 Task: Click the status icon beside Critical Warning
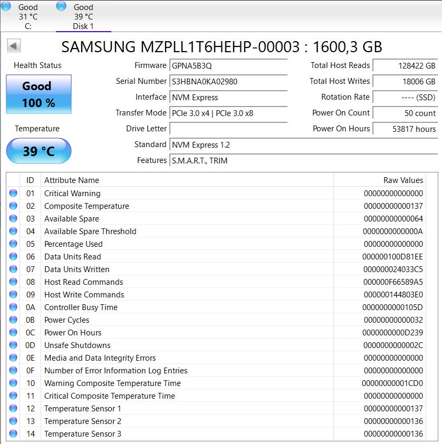13,194
